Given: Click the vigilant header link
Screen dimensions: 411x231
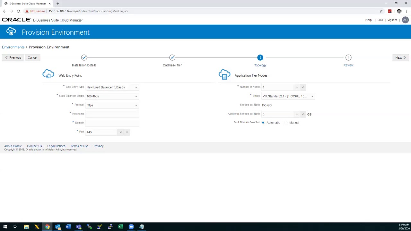Looking at the screenshot, I should (x=392, y=20).
